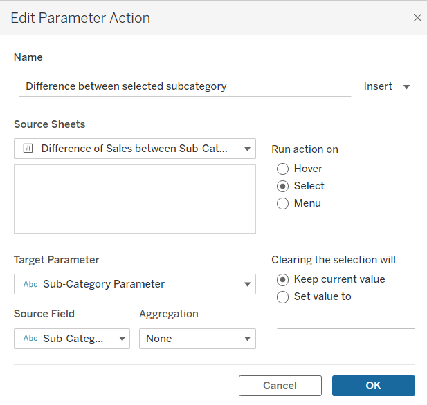
Task: Click the Abc icon beside Sub-Category Parameter
Action: pyautogui.click(x=30, y=284)
